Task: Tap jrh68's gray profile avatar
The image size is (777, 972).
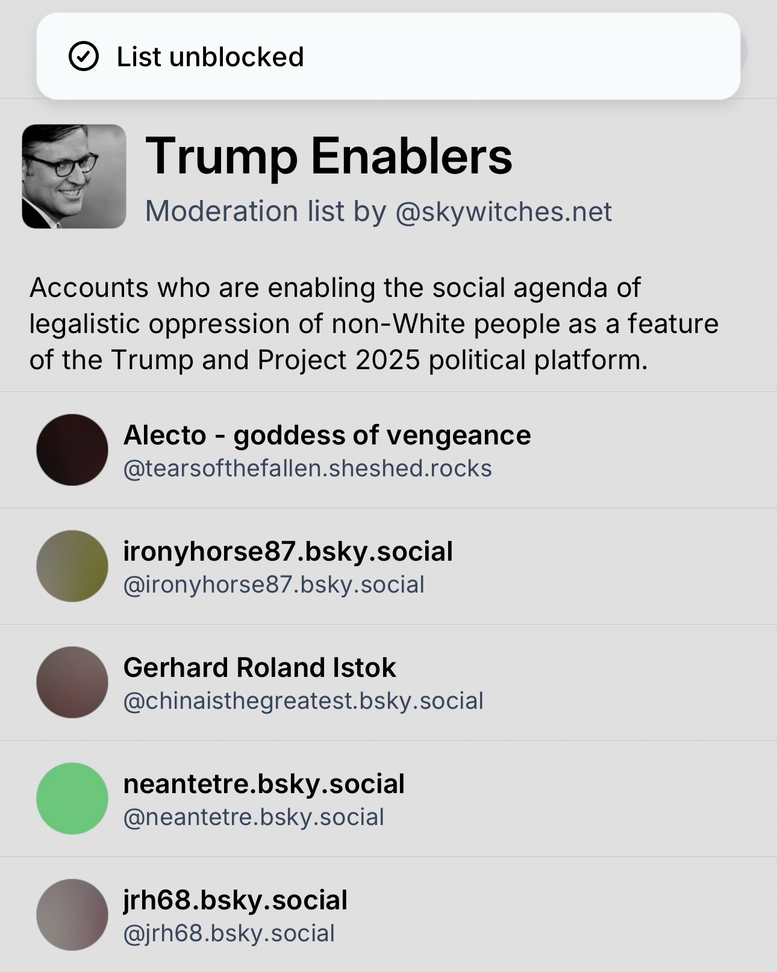Action: pos(72,915)
